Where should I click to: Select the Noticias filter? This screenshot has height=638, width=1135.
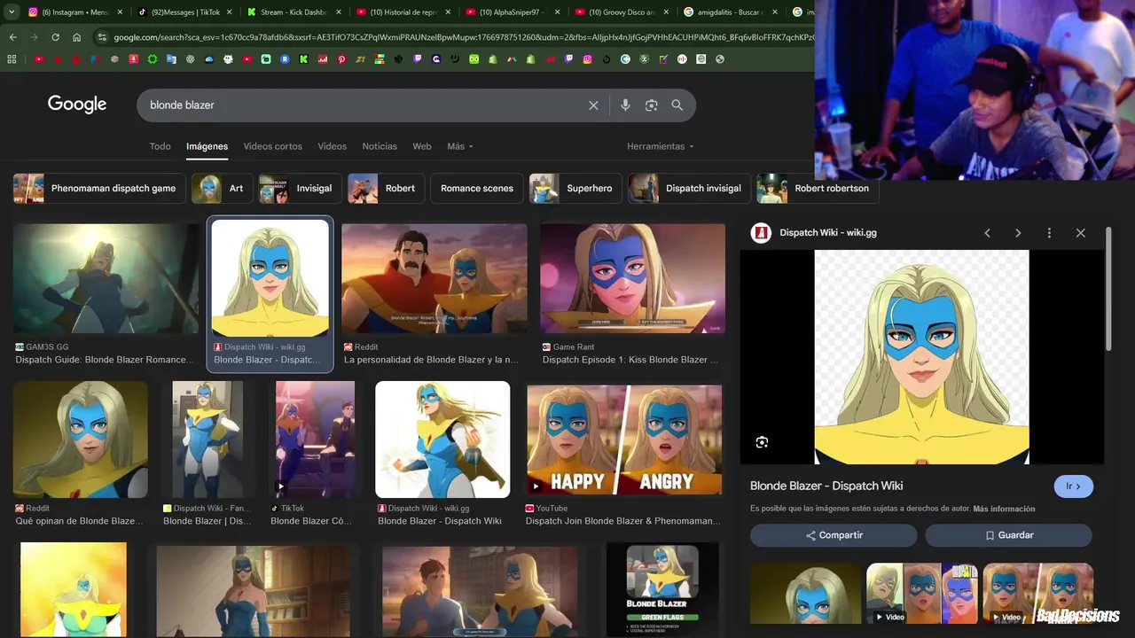coord(380,146)
